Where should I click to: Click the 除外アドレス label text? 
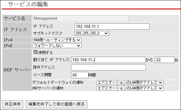(44, 67)
